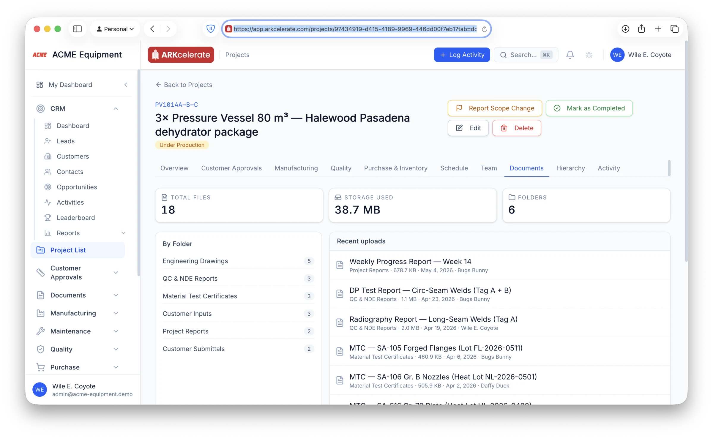
Task: Open a new browser tab with plus icon
Action: (658, 29)
